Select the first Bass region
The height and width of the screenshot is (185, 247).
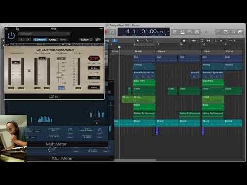[145, 107]
